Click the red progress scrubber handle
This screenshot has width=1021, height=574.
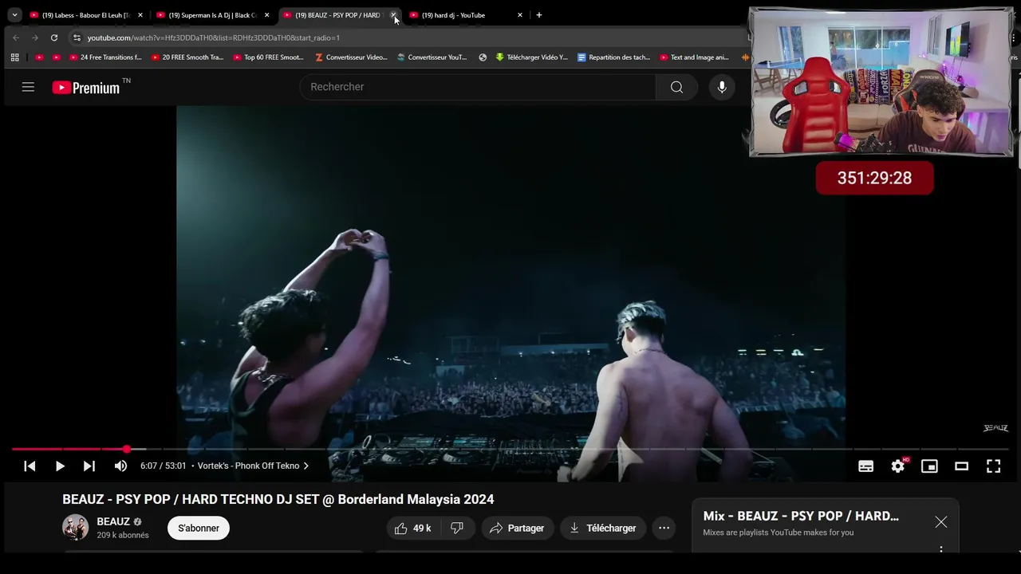(x=126, y=450)
